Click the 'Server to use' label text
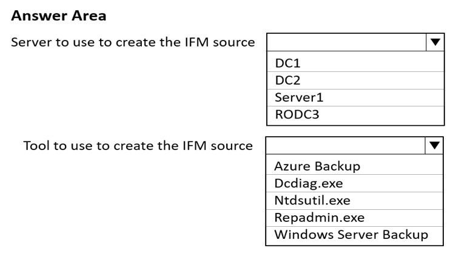This screenshot has width=453, height=254. [133, 42]
